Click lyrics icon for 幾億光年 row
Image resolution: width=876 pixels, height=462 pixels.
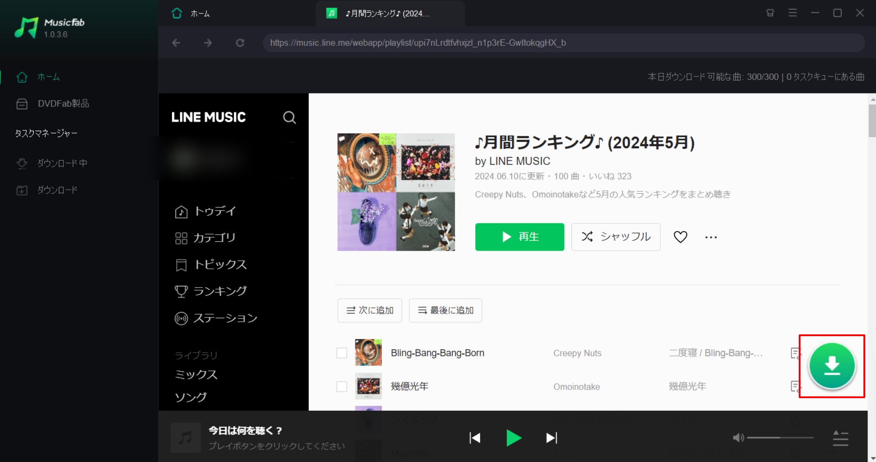pos(795,386)
